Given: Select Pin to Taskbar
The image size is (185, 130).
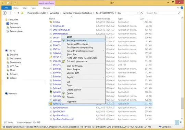Looking at the screenshot, I should coord(83,69).
